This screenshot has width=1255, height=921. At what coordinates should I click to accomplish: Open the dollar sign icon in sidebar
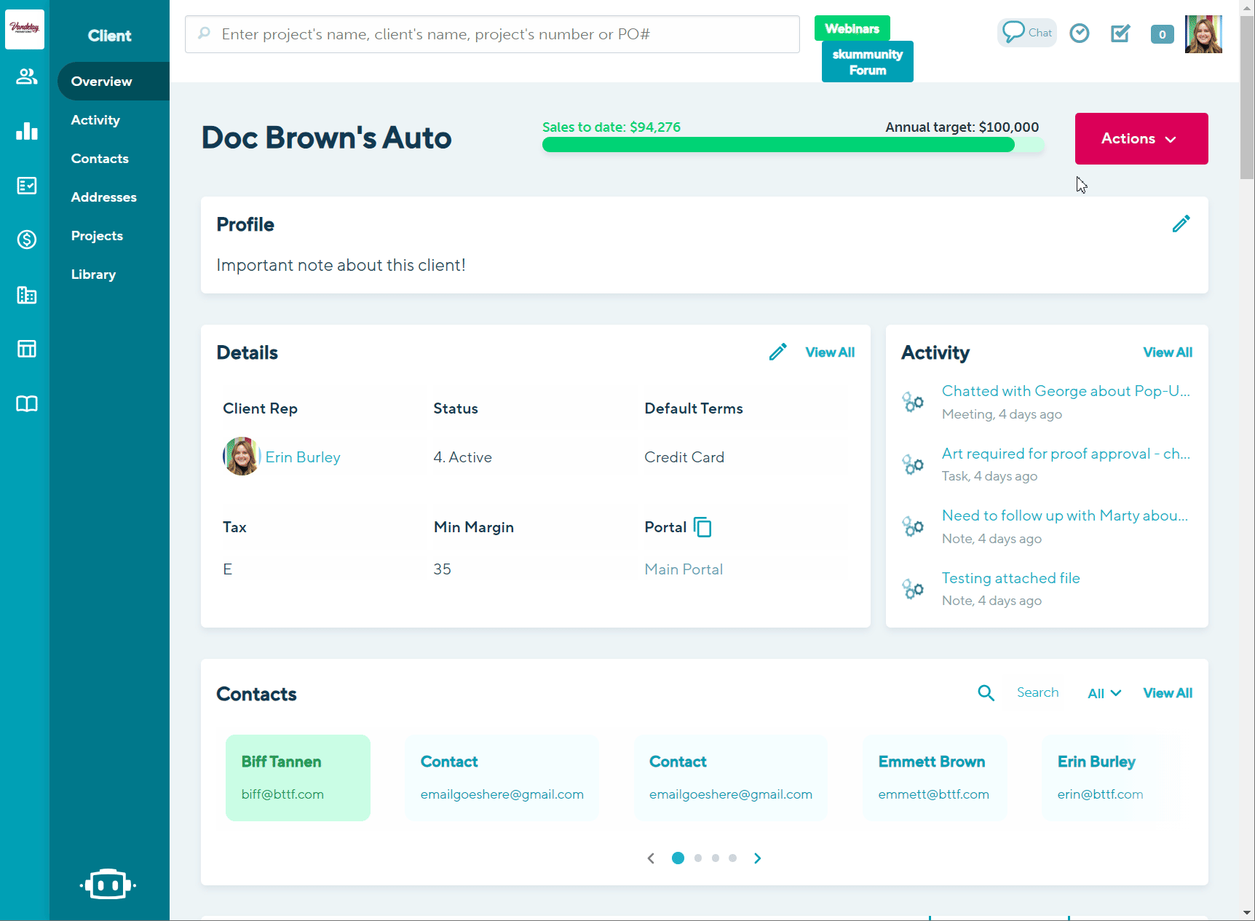pos(27,240)
